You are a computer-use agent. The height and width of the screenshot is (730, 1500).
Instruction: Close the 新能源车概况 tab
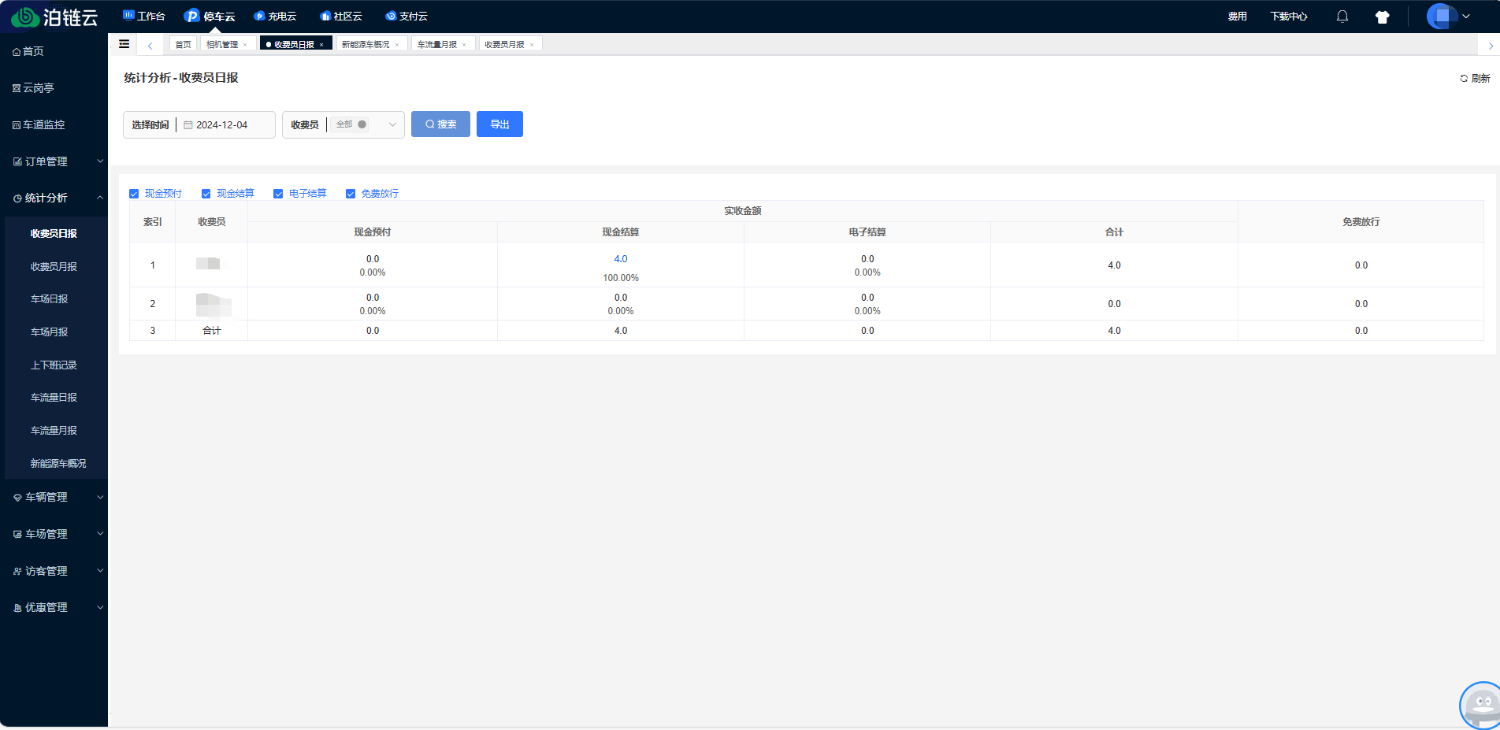[397, 45]
